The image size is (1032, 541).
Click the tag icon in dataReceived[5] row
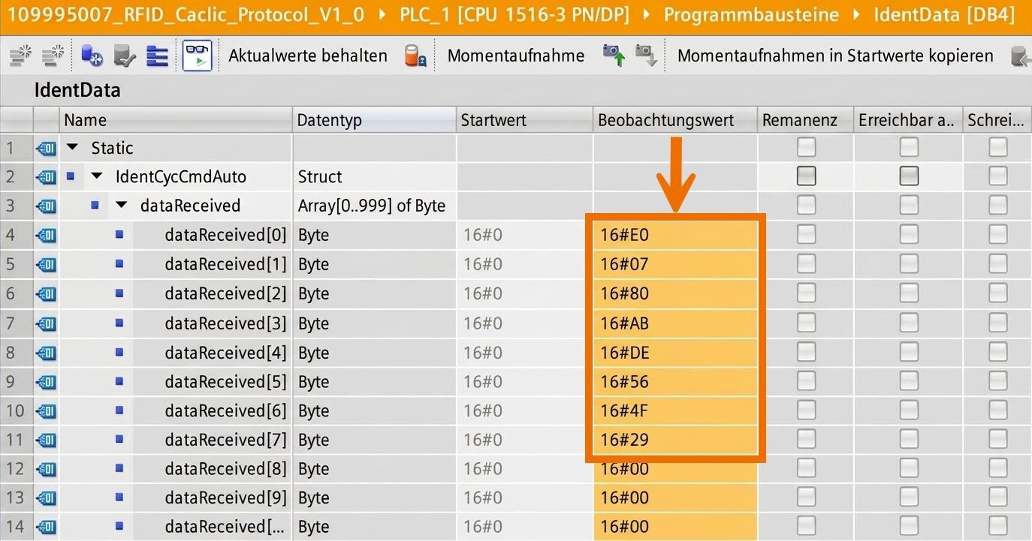coord(46,382)
